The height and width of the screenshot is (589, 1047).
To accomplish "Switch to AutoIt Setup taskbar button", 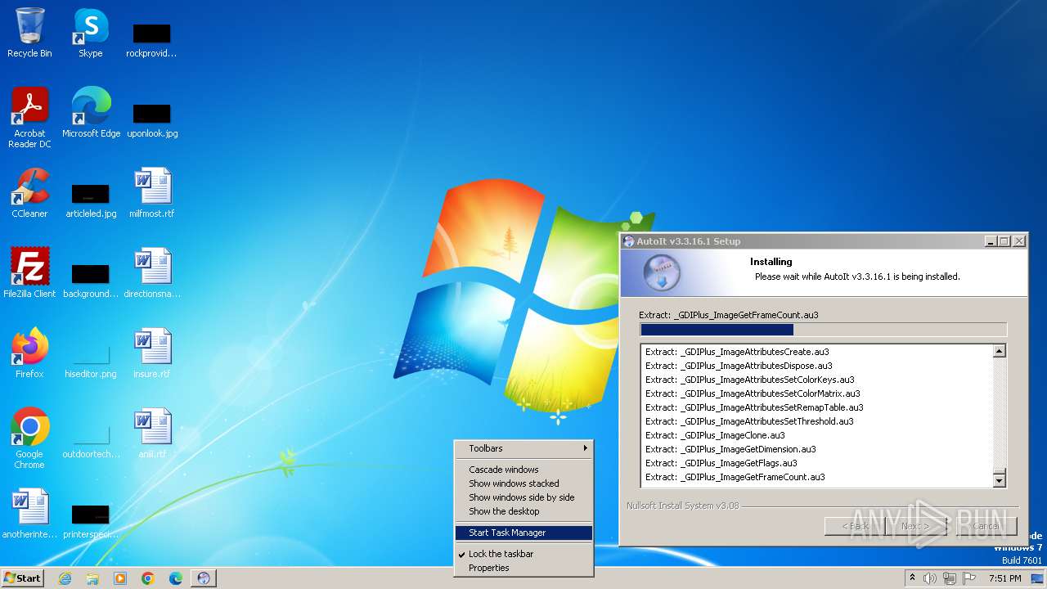I will click(204, 578).
